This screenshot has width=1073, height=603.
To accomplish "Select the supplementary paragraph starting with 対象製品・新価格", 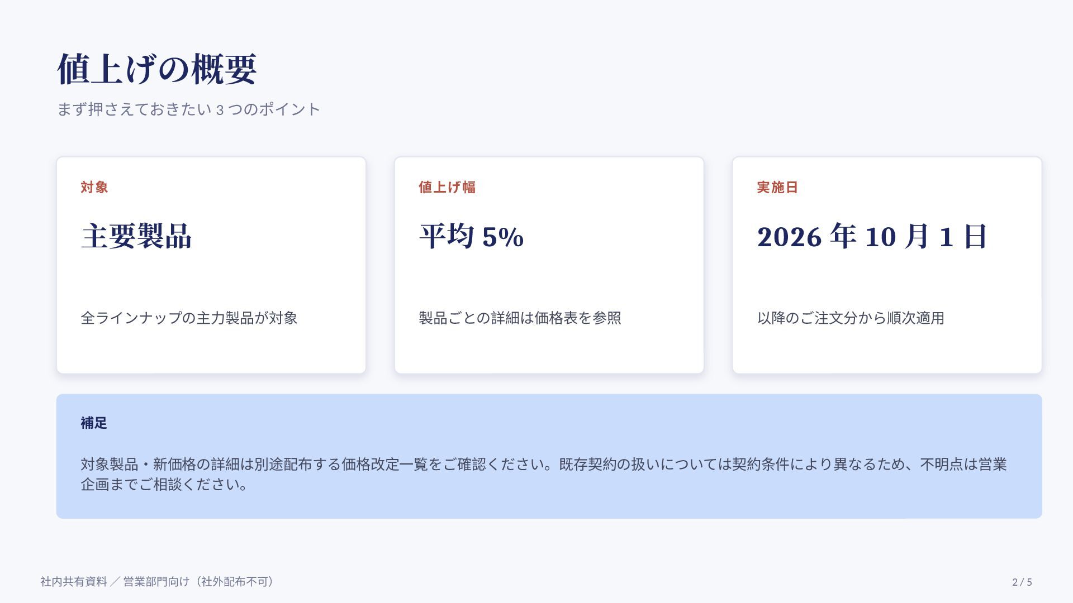I will pyautogui.click(x=544, y=474).
